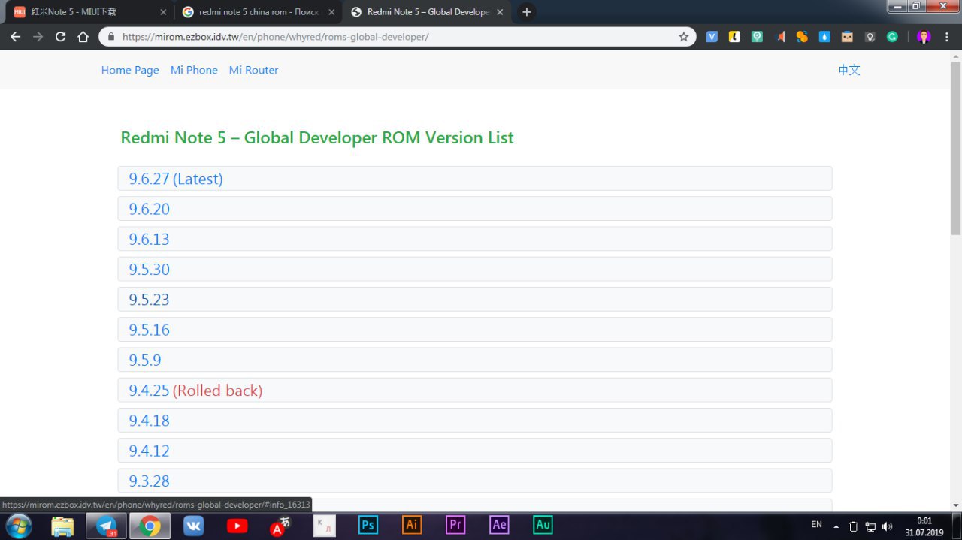Launch Illustrator from the taskbar
The width and height of the screenshot is (962, 540).
click(x=411, y=525)
